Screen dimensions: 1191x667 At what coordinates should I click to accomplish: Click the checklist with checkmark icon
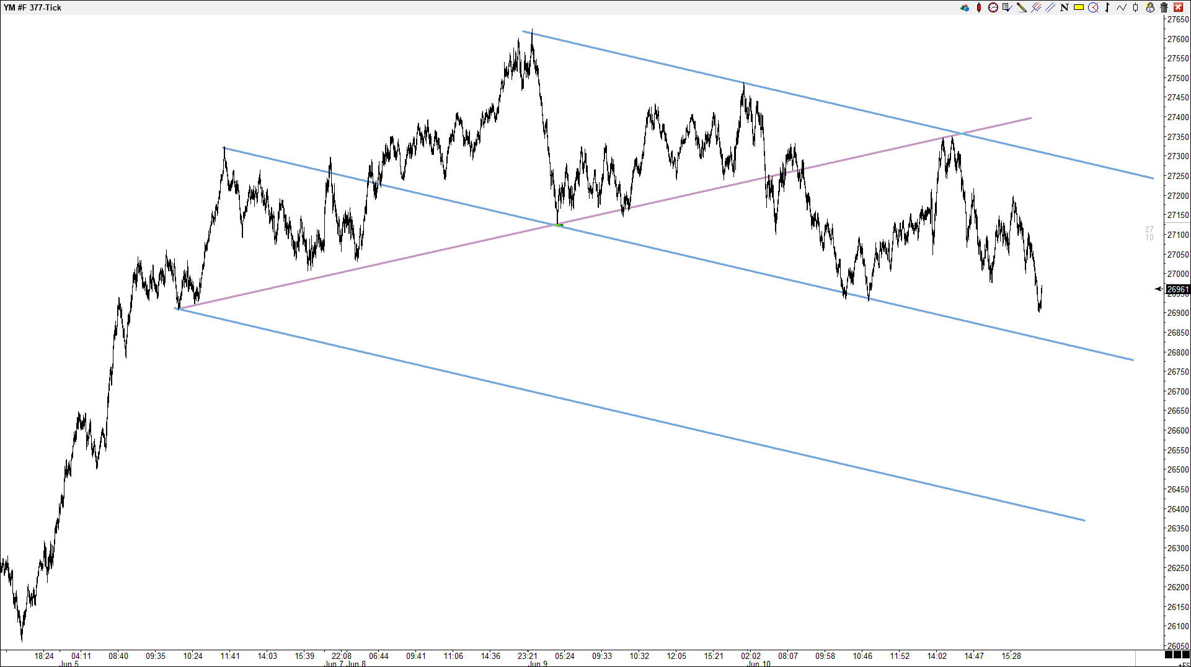point(1007,7)
